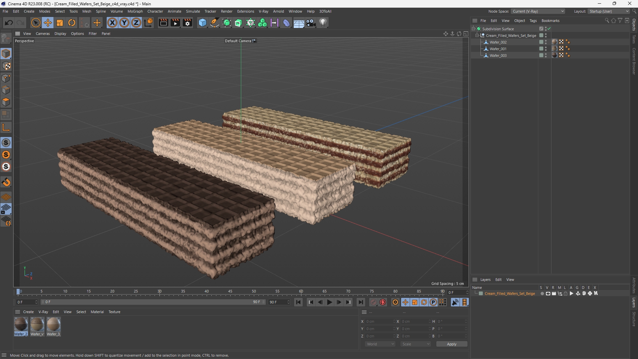Select the Move tool
Image resolution: width=638 pixels, height=359 pixels.
click(x=48, y=23)
